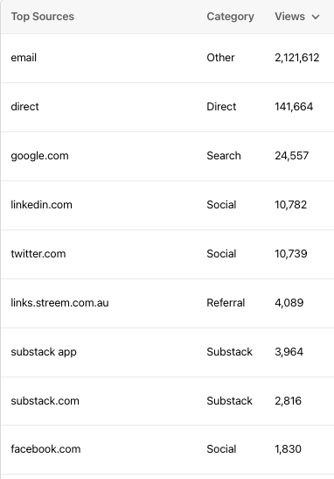This screenshot has width=334, height=479.
Task: Click the Category column header
Action: [230, 17]
